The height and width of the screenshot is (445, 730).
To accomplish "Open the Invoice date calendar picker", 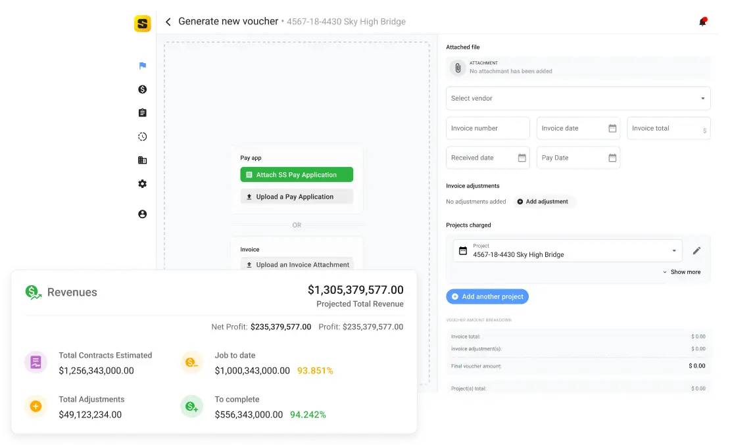I will tap(612, 129).
